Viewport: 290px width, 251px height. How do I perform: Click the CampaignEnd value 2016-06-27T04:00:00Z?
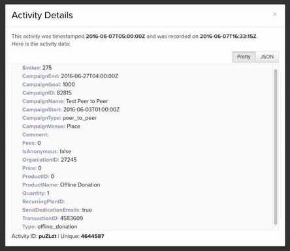[89, 76]
